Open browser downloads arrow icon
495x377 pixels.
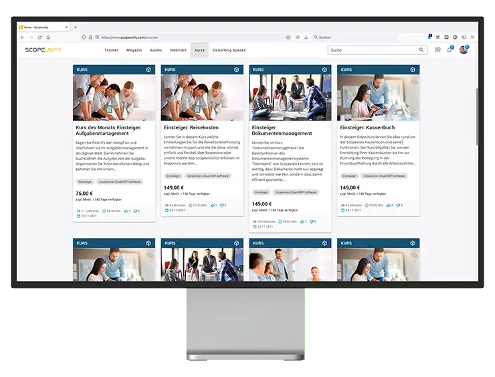[306, 37]
